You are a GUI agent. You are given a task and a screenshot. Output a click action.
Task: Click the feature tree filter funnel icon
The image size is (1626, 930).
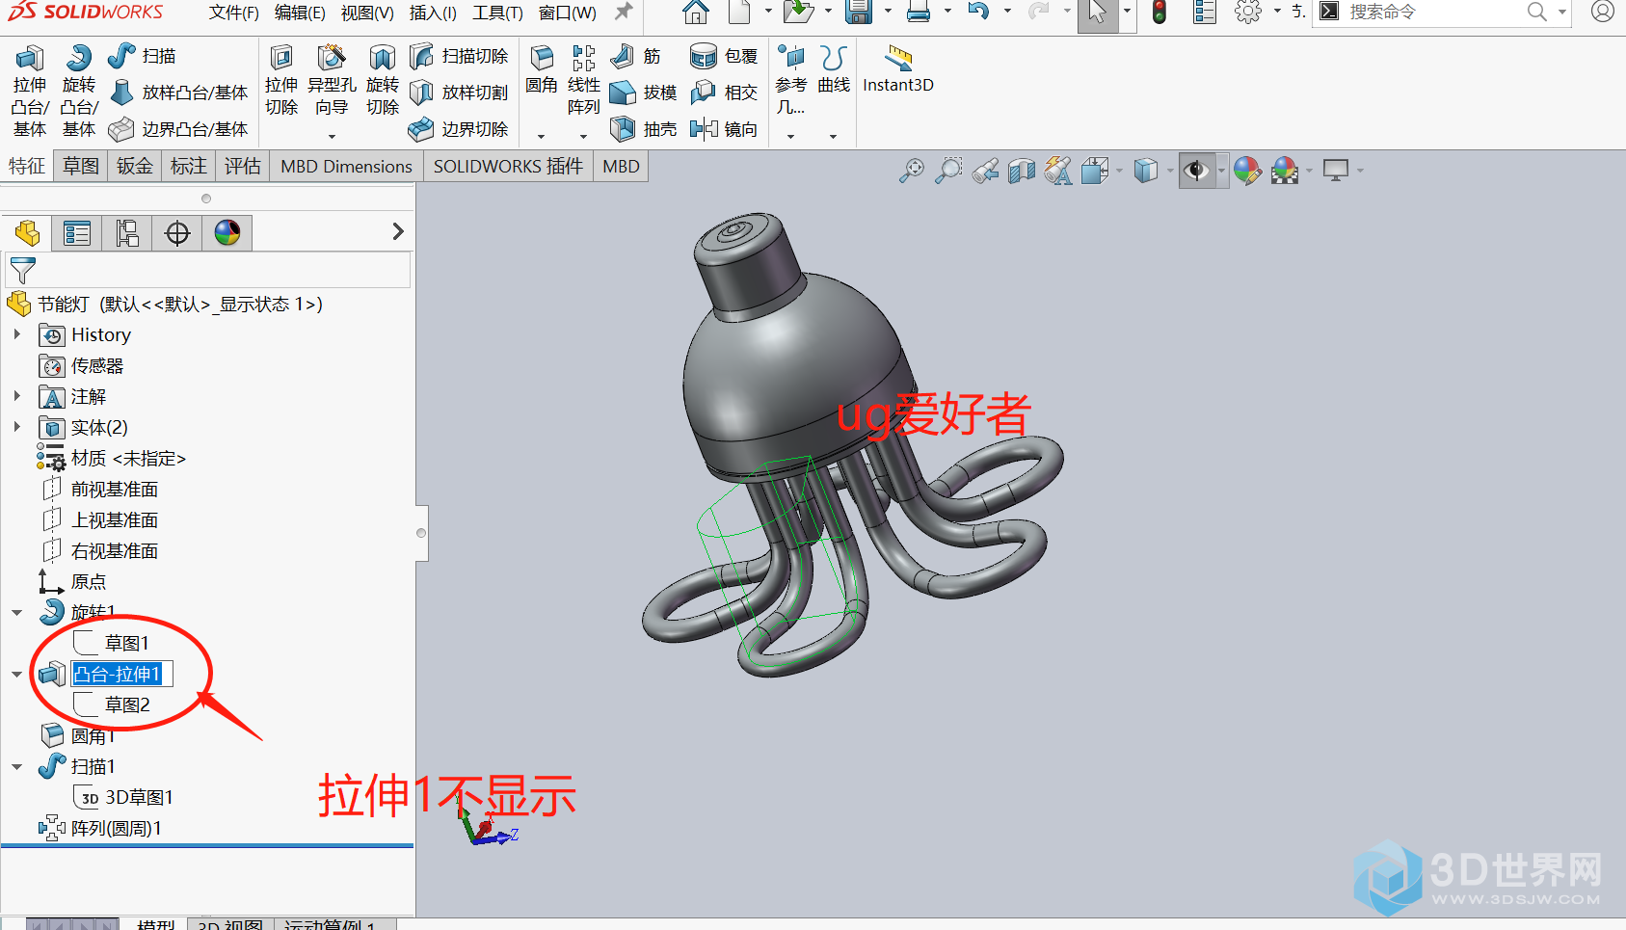(22, 270)
